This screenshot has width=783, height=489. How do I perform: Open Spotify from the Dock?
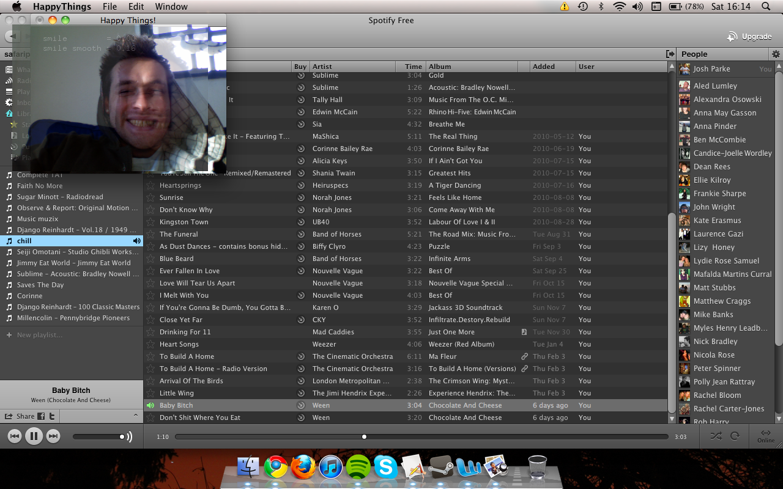click(358, 467)
